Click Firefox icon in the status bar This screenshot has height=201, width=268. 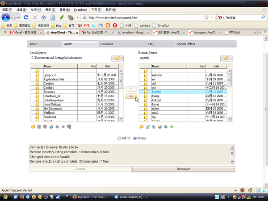[x=243, y=190]
